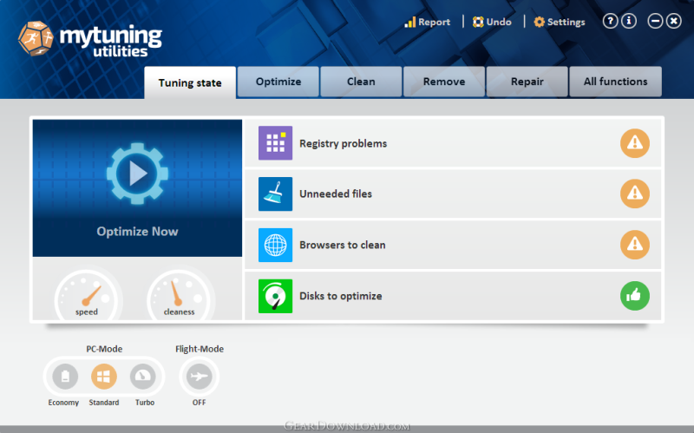Open the Unneeded files warning indicator
Viewport: 694px width, 433px height.
coord(635,194)
